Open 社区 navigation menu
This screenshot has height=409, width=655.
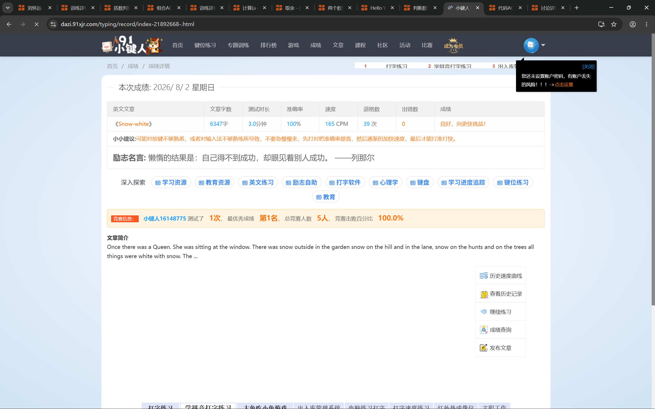tap(382, 45)
